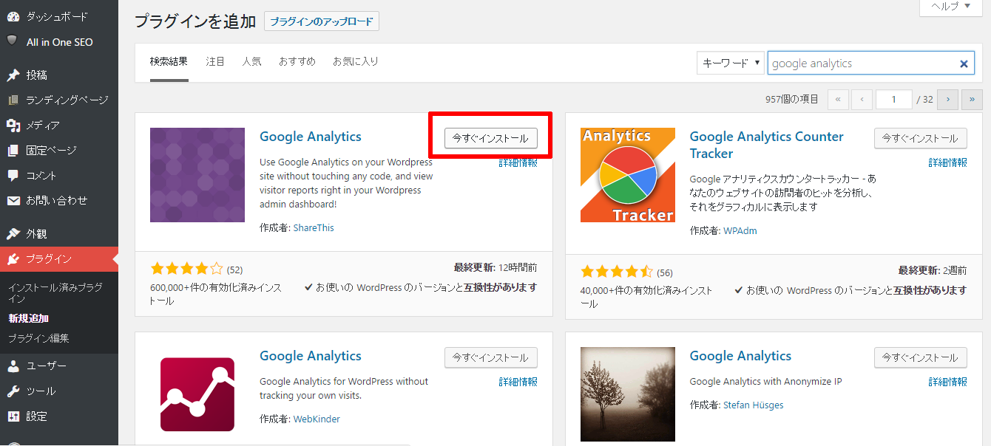Open the All in One SEO shield icon
This screenshot has width=991, height=446.
pyautogui.click(x=13, y=41)
